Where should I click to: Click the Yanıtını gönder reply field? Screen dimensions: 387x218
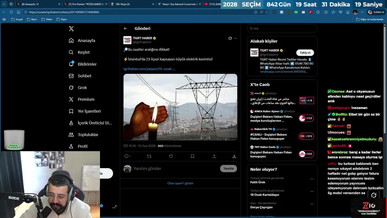(175, 169)
